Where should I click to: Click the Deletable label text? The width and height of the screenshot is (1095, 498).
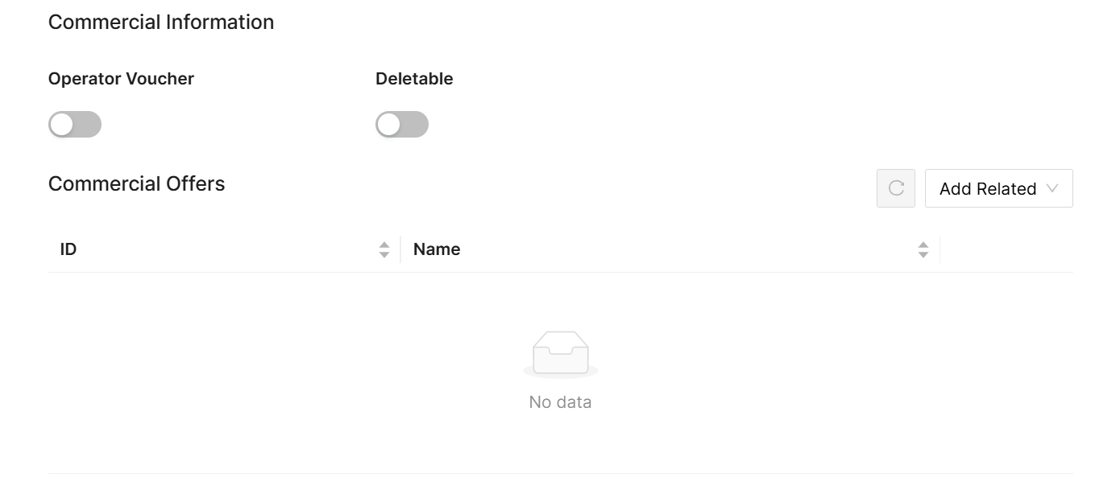point(414,79)
